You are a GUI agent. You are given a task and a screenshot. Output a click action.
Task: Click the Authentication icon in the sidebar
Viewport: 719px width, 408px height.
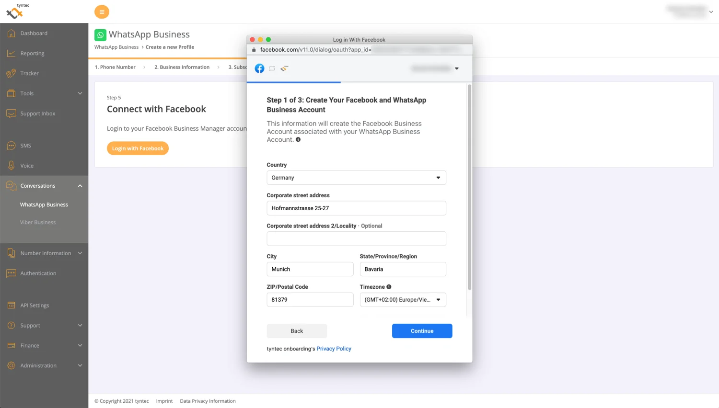[x=11, y=273]
